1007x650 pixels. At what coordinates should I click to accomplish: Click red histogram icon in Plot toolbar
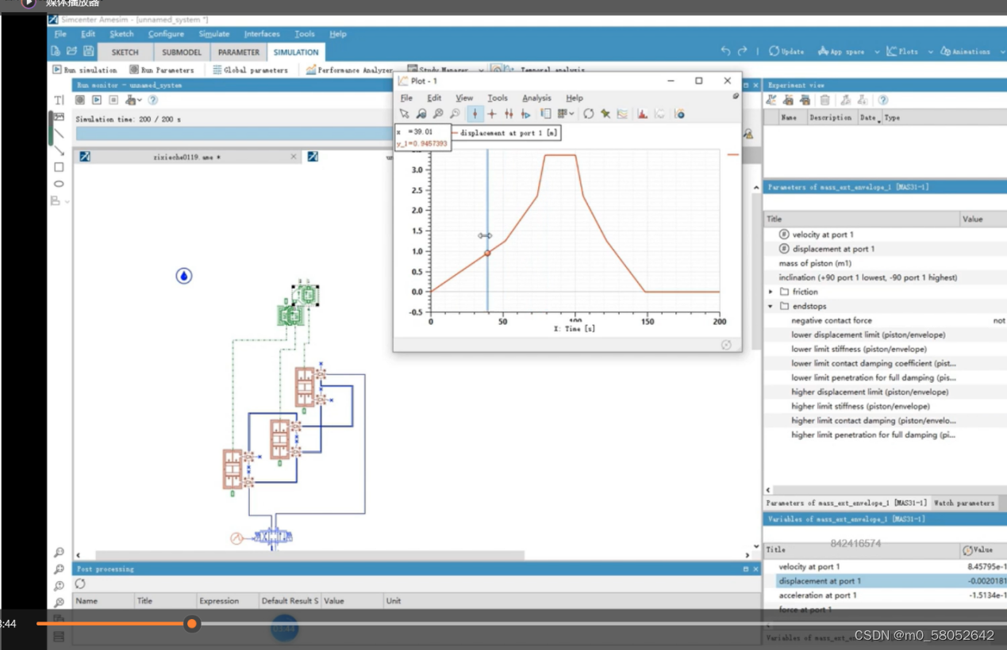(642, 114)
